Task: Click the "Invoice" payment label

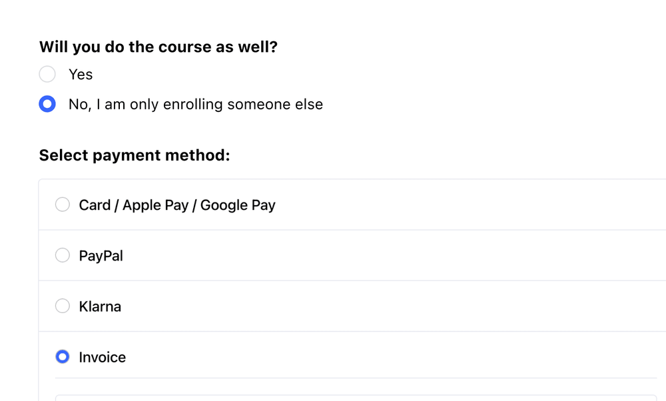Action: [102, 357]
